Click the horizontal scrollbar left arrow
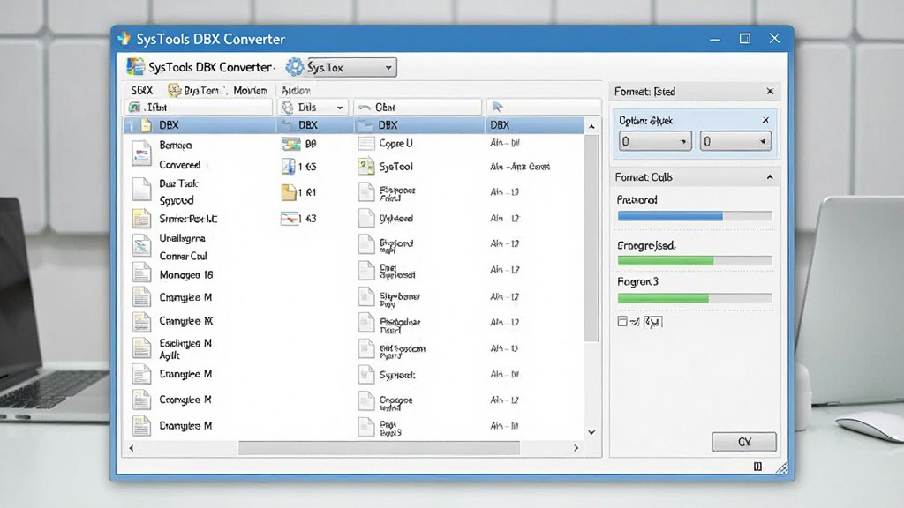 (132, 447)
